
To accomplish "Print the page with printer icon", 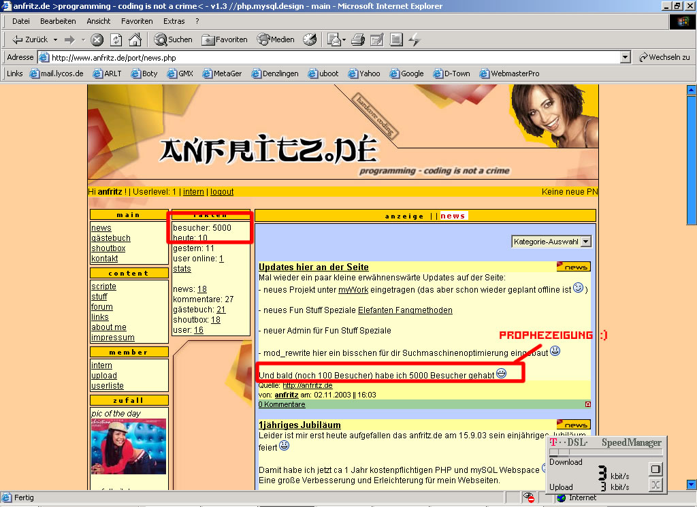I will [358, 40].
